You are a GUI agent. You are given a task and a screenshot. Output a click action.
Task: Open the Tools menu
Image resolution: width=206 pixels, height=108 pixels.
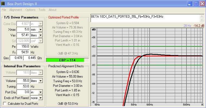pyautogui.click(x=42, y=10)
